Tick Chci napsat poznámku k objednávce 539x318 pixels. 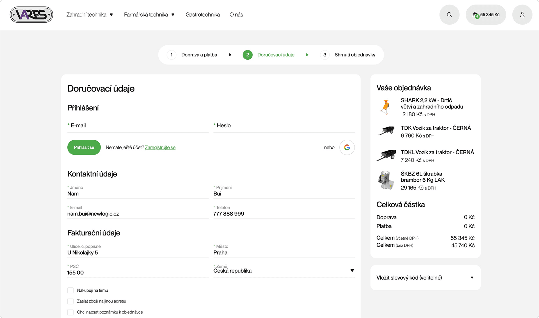pyautogui.click(x=70, y=312)
